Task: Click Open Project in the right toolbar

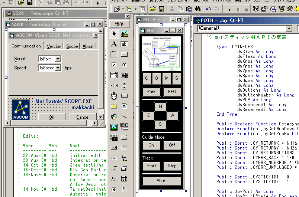Action: (x=152, y=9)
